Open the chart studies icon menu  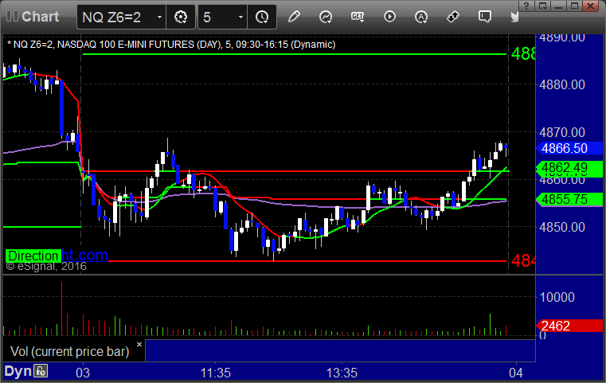(326, 17)
